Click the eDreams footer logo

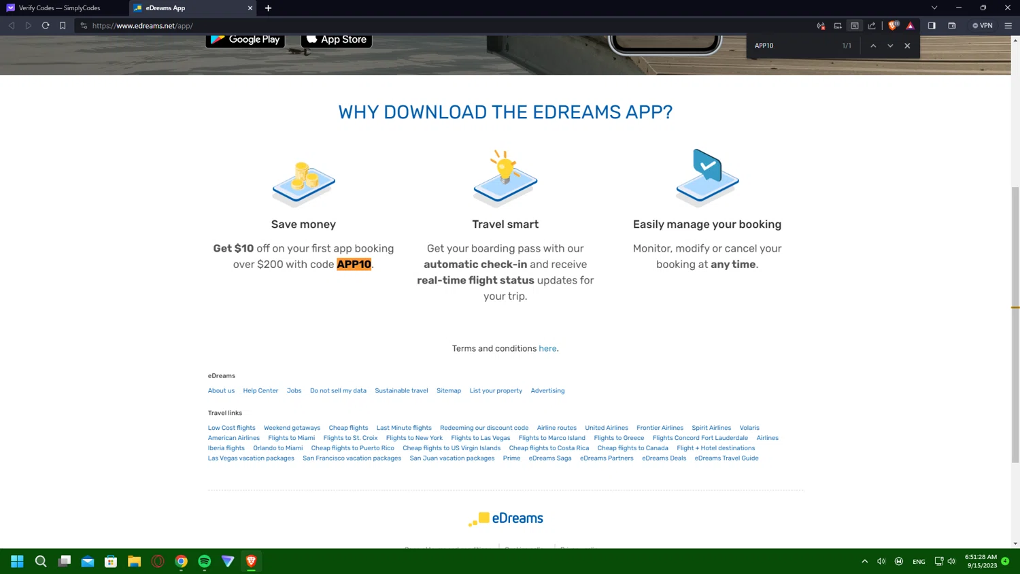(505, 519)
